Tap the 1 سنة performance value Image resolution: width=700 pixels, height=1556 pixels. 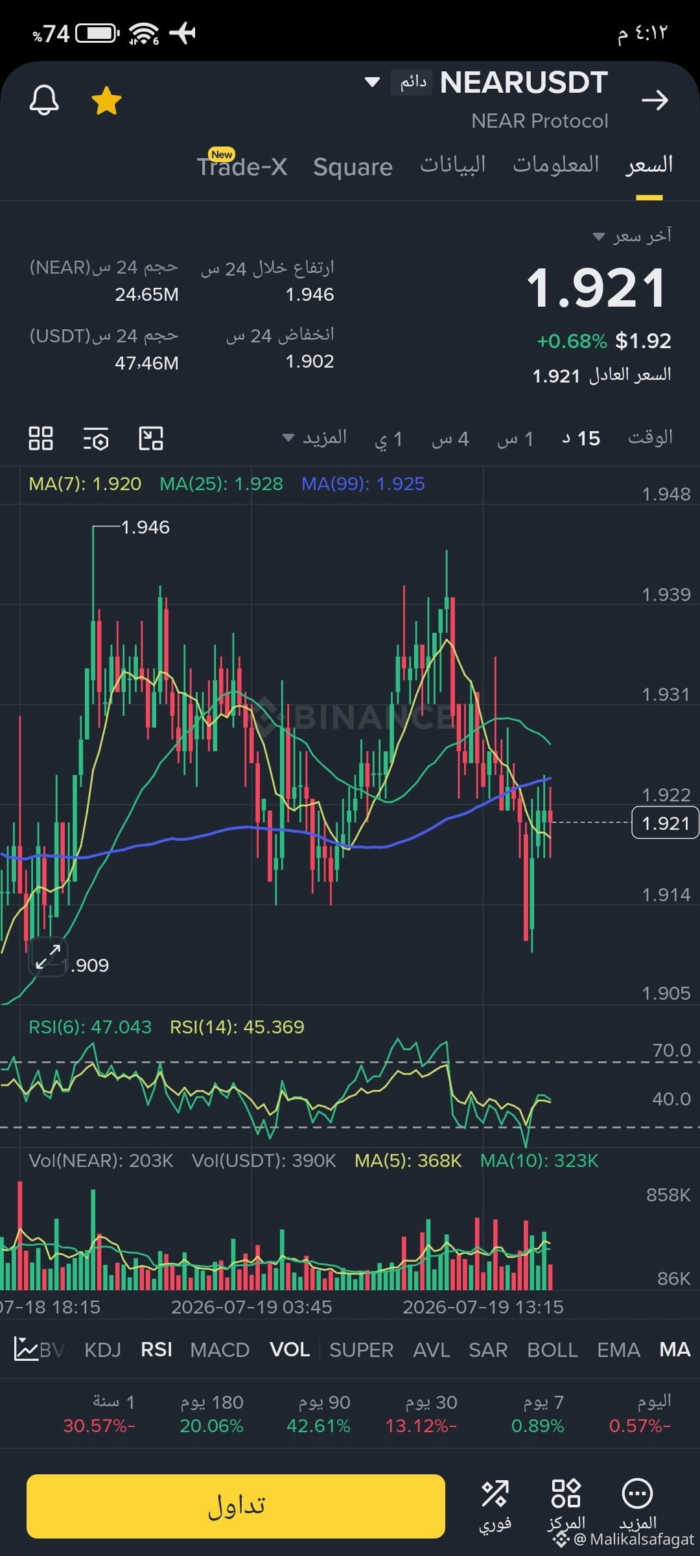(x=99, y=1426)
